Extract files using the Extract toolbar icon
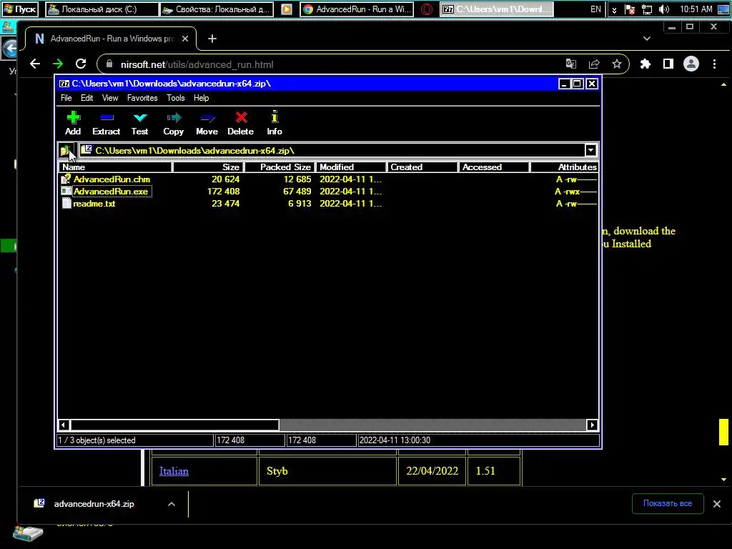Viewport: 732px width, 549px height. 107,124
